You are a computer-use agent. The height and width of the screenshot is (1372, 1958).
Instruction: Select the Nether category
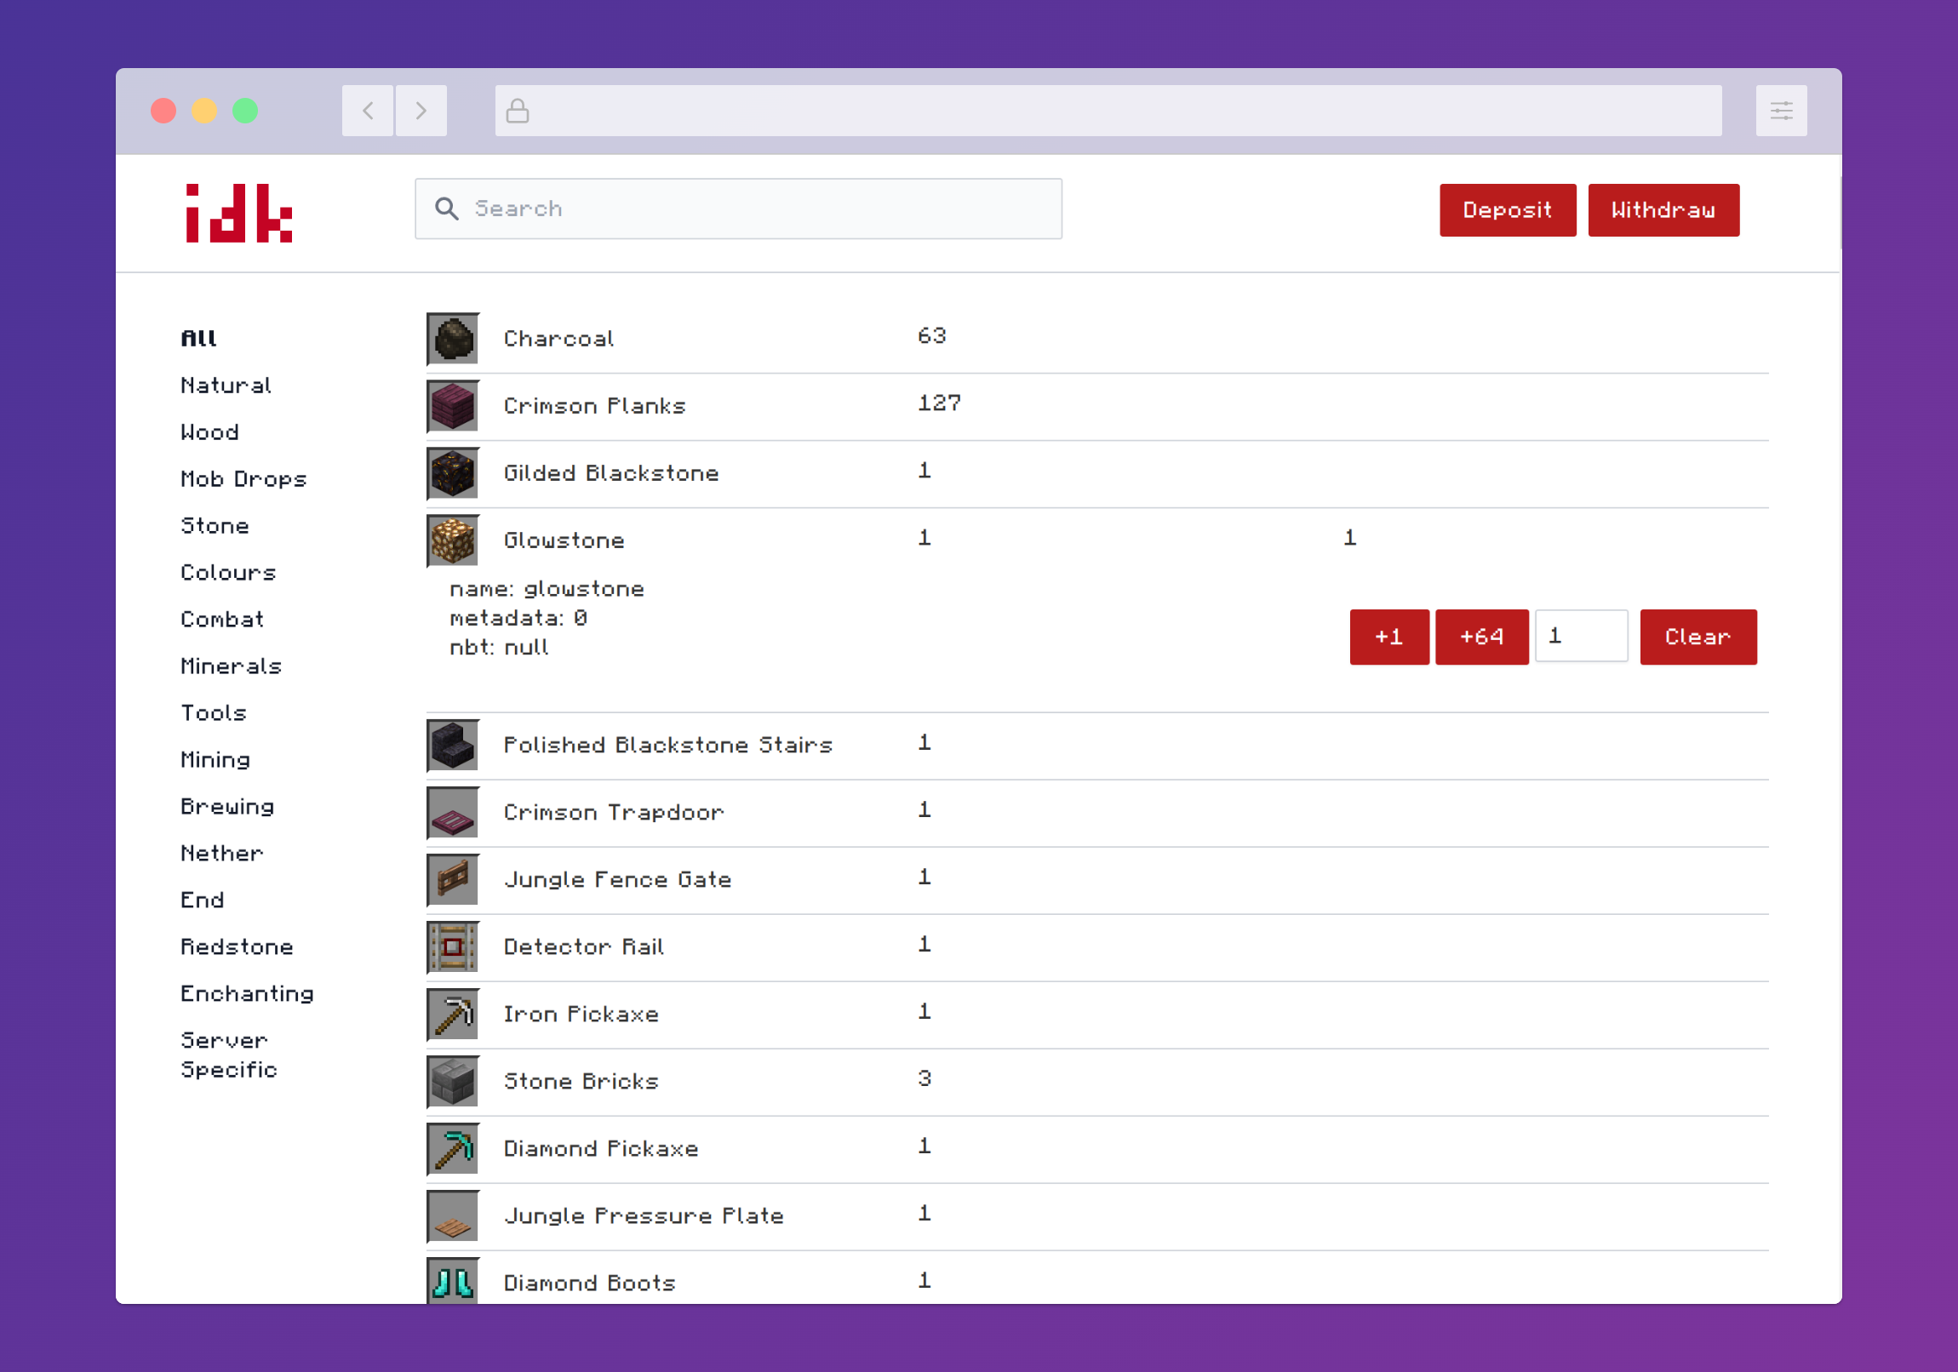pos(221,854)
